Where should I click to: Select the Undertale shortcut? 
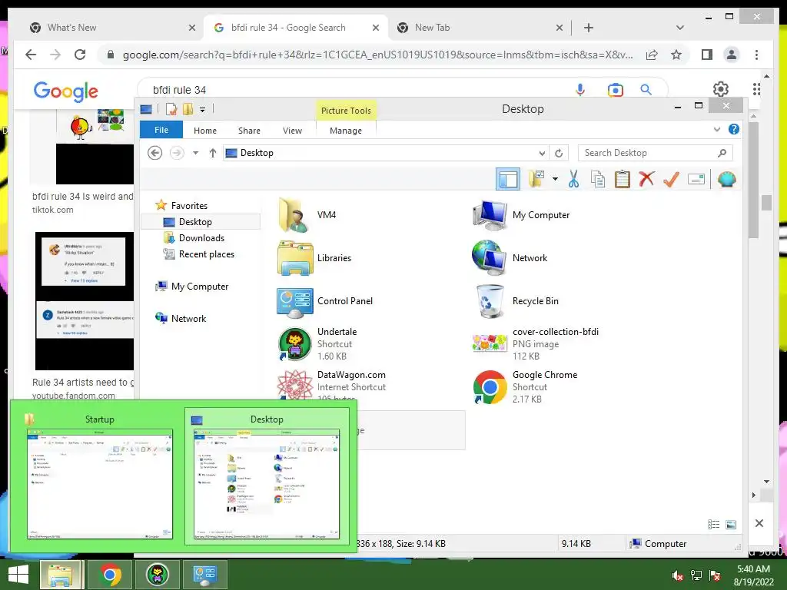[317, 344]
